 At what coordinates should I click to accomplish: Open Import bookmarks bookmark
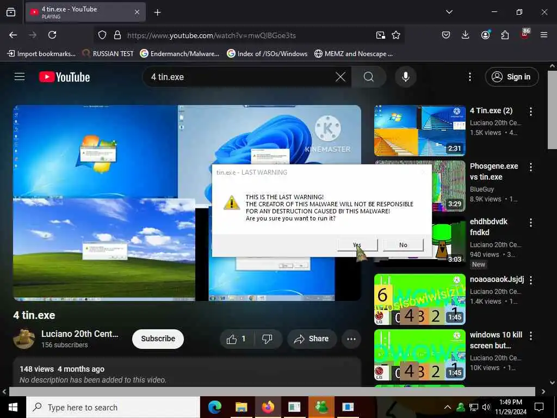41,54
